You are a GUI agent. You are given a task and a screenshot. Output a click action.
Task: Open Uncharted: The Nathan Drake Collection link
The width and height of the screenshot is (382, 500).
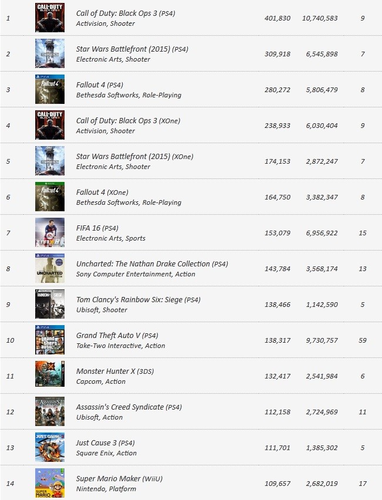tap(152, 264)
